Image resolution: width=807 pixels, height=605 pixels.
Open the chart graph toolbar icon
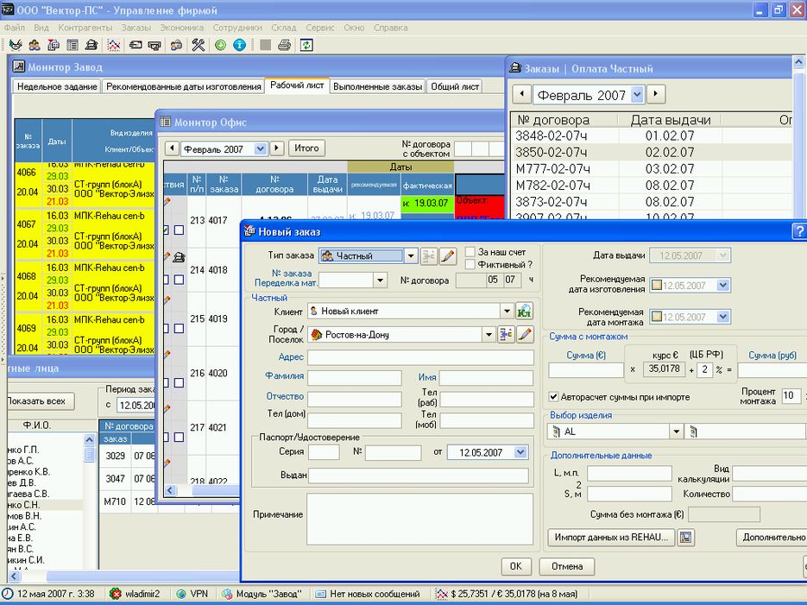click(x=113, y=45)
